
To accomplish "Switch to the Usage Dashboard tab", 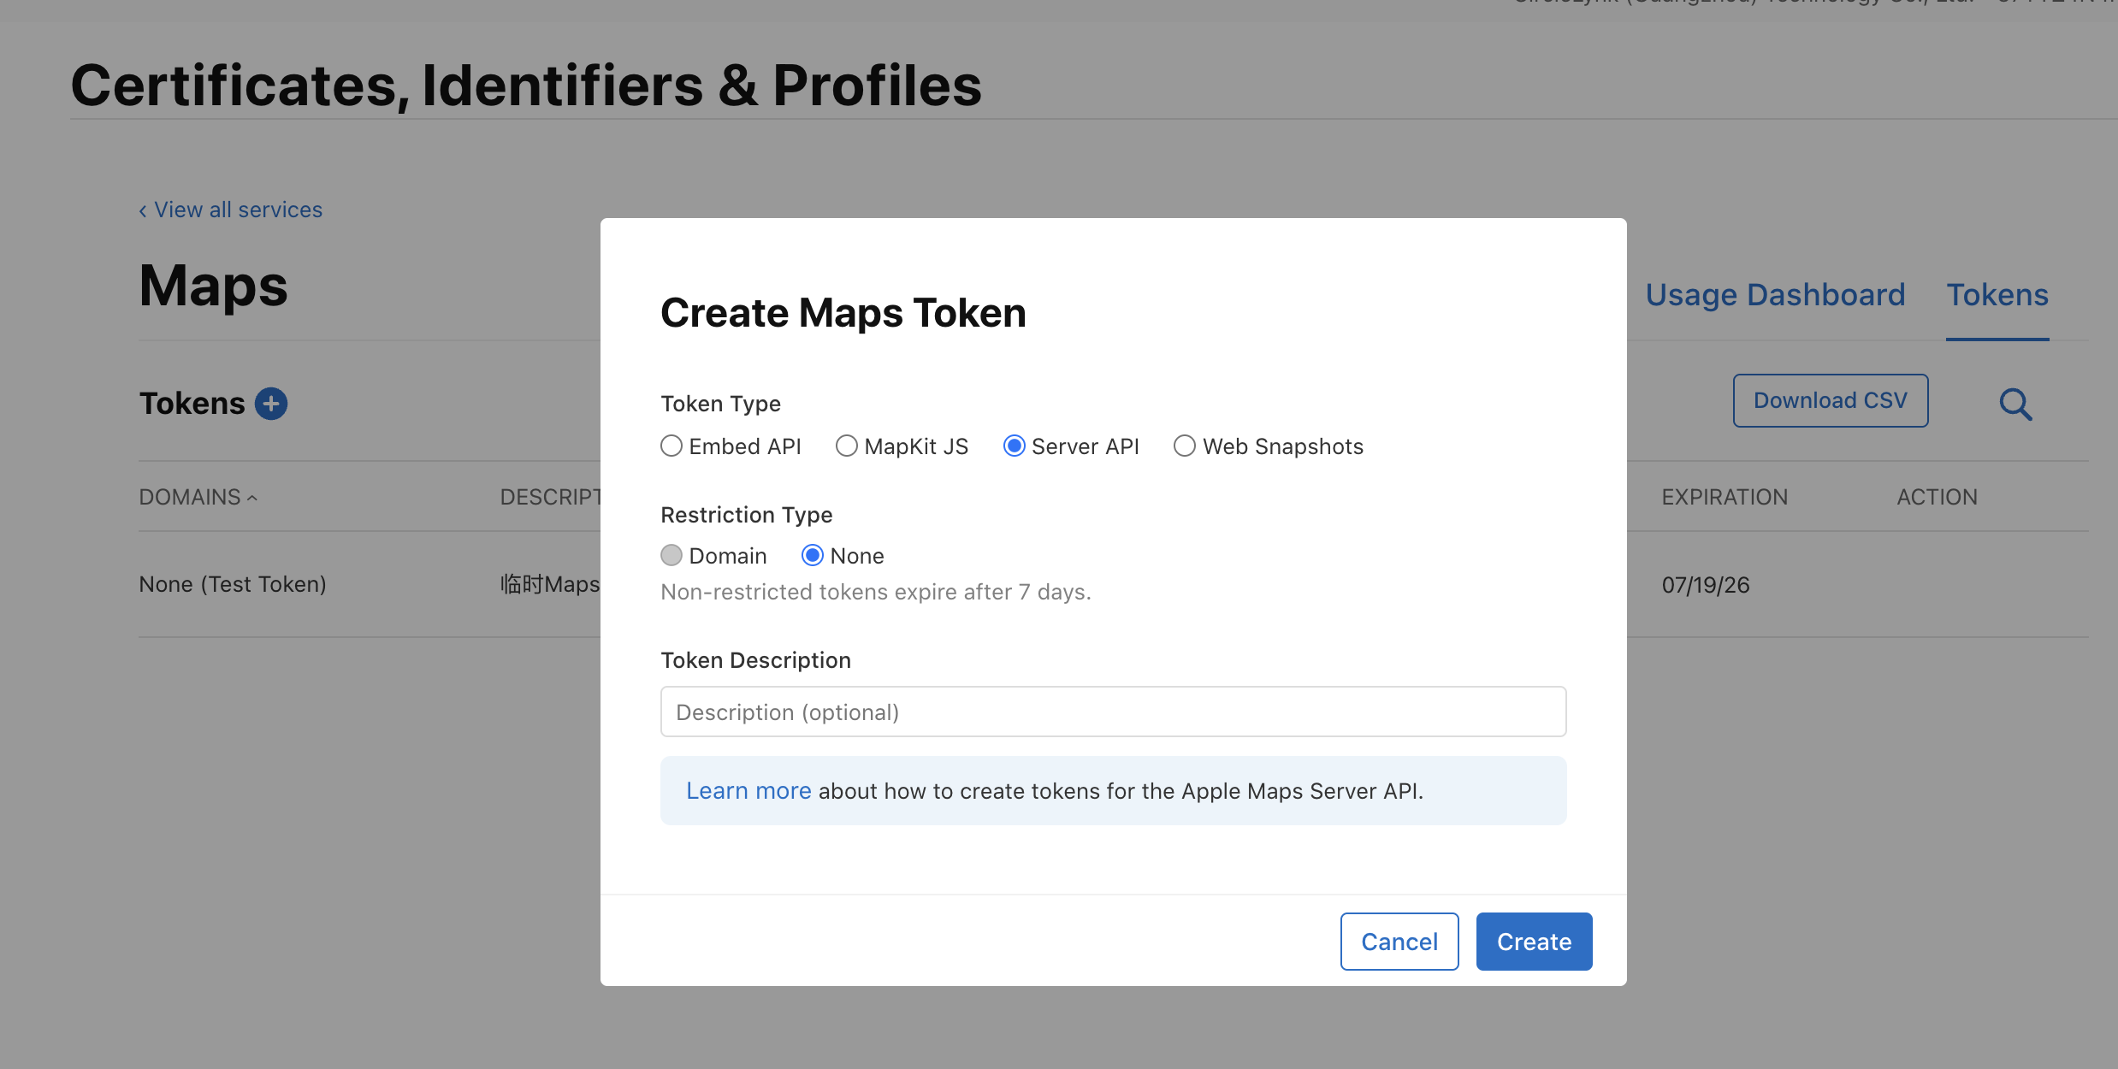I will (1775, 295).
